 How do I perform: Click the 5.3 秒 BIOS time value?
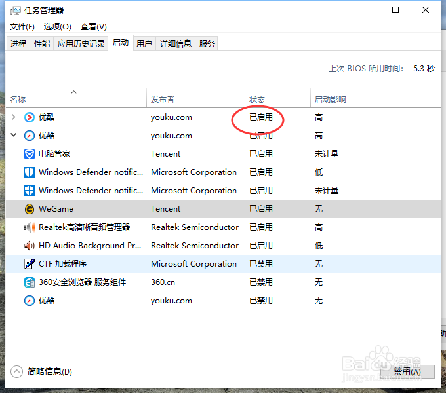click(424, 68)
